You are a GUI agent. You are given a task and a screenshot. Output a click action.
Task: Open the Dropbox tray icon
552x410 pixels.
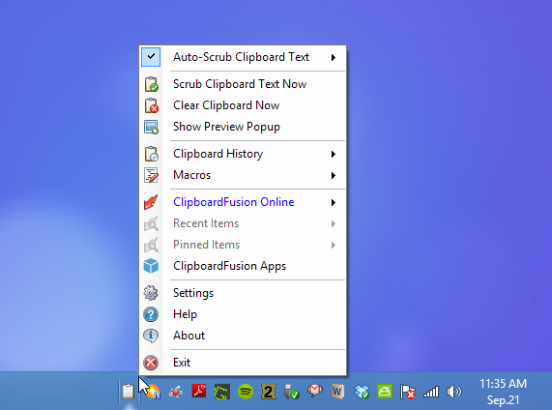point(362,392)
